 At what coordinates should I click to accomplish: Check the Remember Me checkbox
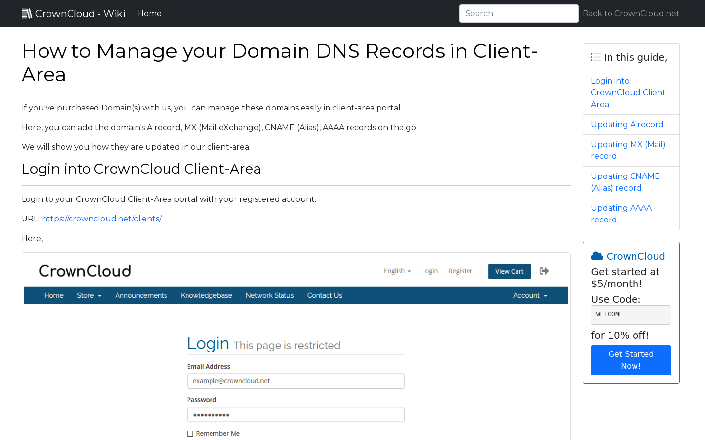(190, 433)
